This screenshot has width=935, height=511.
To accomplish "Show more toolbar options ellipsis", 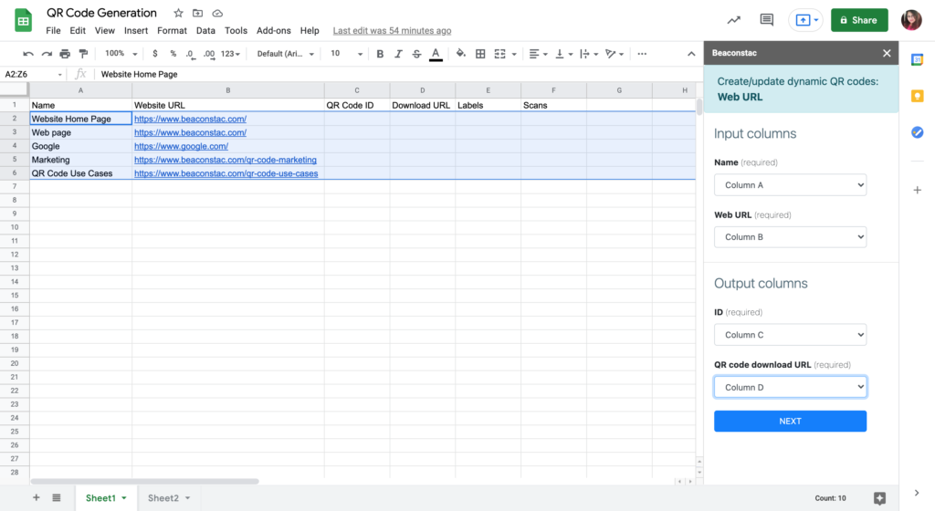I will pos(642,54).
